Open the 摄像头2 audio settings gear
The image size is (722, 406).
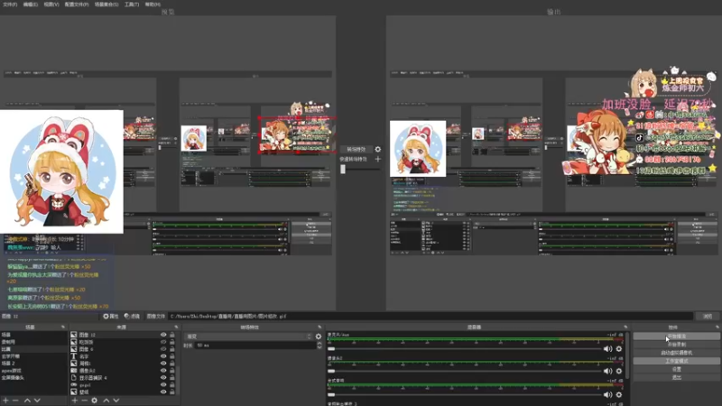click(619, 371)
